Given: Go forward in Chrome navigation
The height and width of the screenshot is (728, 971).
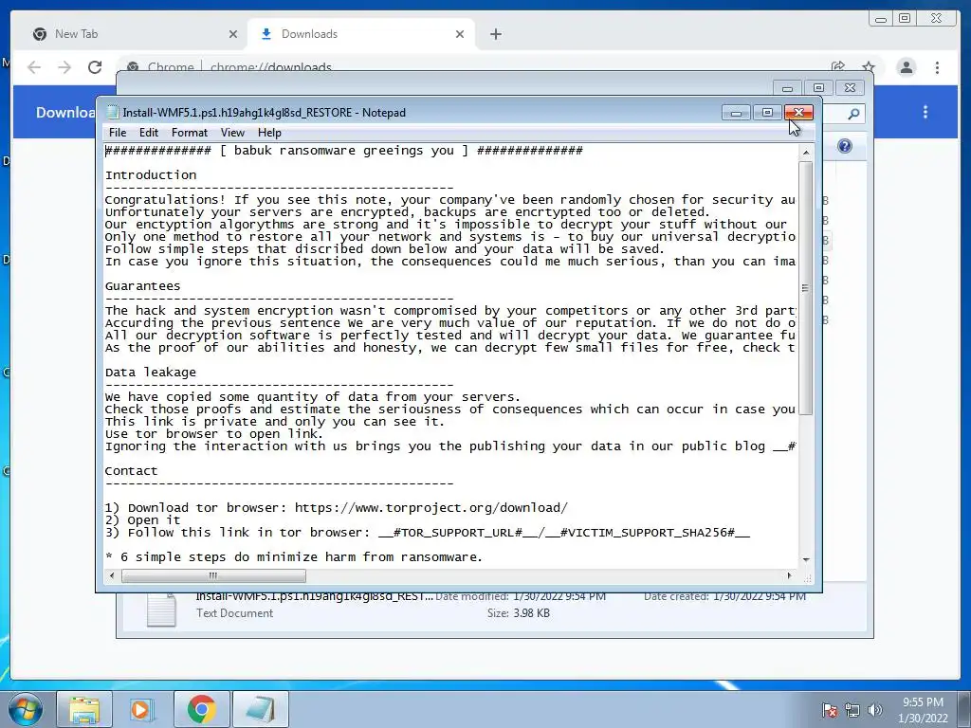Looking at the screenshot, I should click(64, 67).
